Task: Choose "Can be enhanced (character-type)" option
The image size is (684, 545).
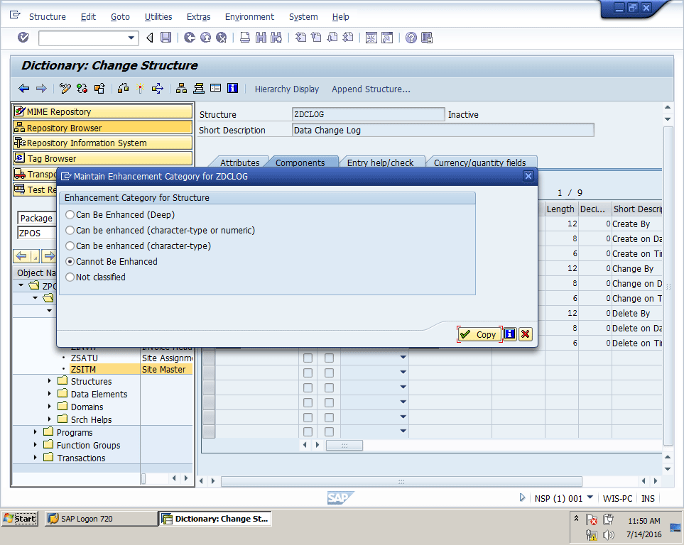Action: tap(70, 246)
